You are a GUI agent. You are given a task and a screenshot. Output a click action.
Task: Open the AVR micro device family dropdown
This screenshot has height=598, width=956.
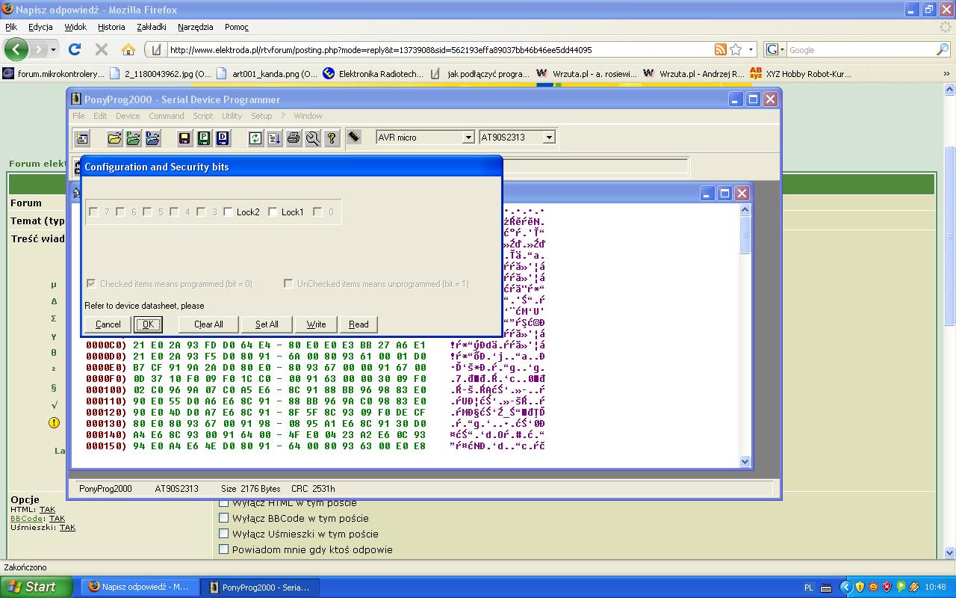coord(468,138)
